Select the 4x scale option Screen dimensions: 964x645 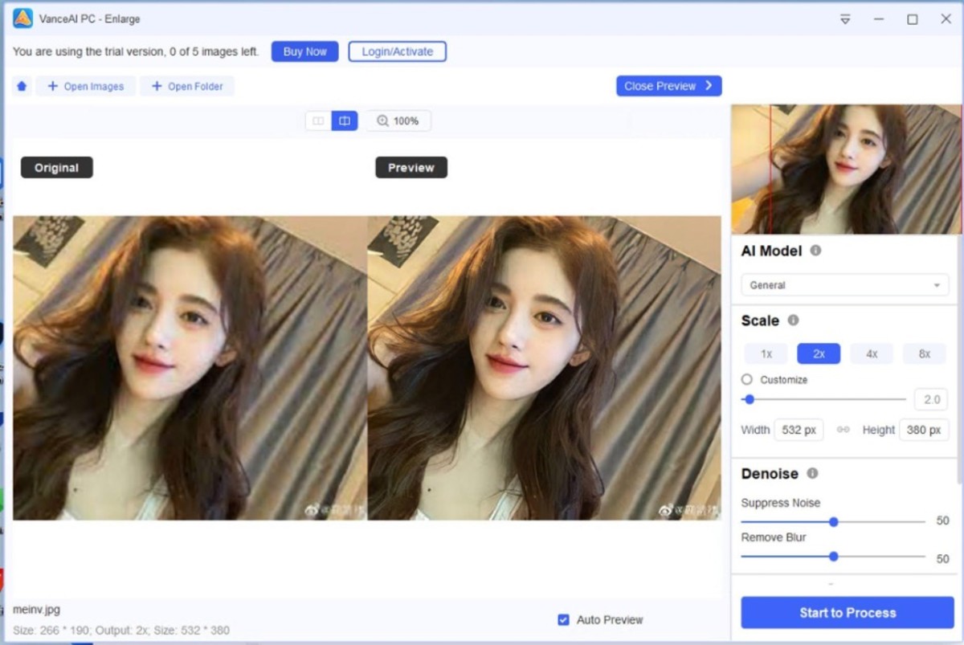tap(871, 353)
